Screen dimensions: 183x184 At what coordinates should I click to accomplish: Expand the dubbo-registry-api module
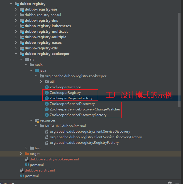coord(16,9)
